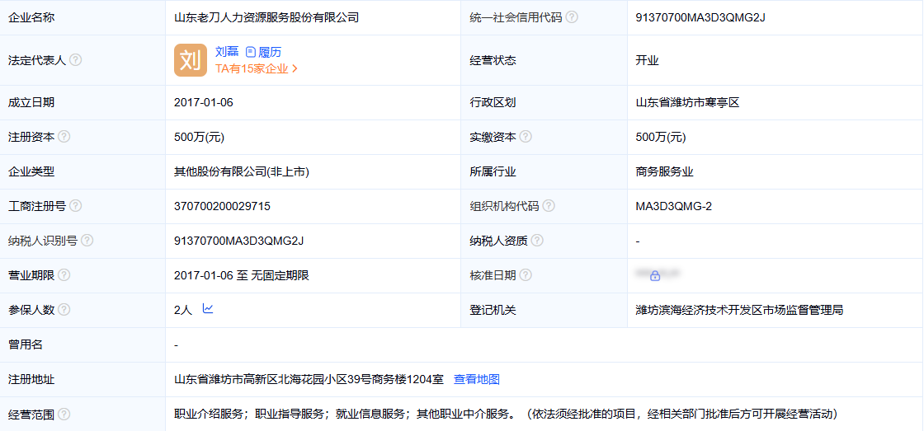Select operating status value 开业

tap(647, 61)
